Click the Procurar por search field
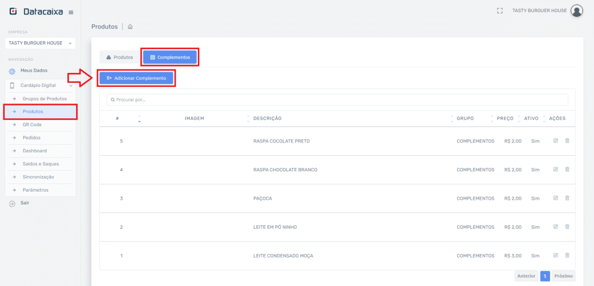The image size is (594, 286). 337,100
